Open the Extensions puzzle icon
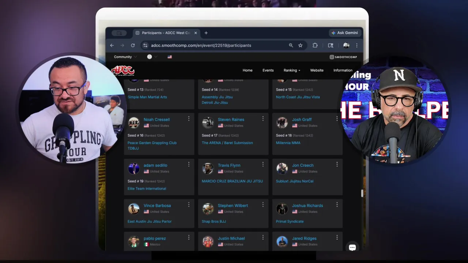The image size is (468, 263). click(x=315, y=45)
